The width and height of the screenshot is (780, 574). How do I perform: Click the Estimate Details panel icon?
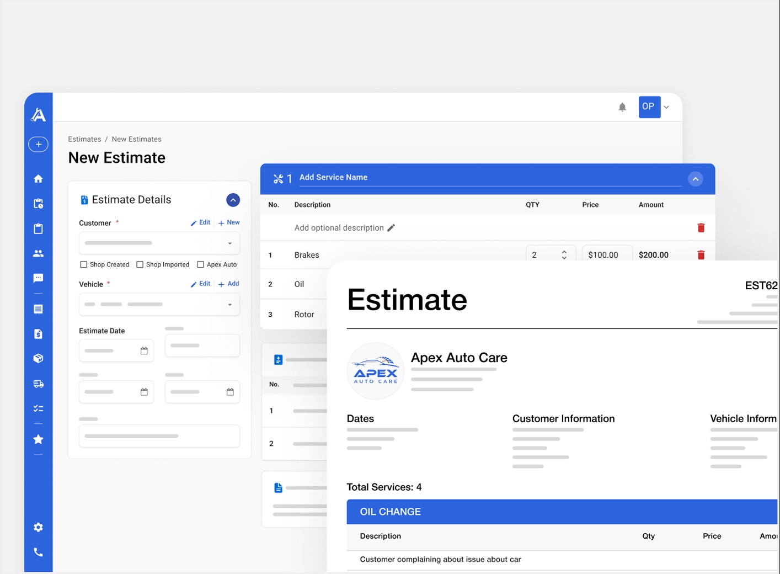[84, 200]
